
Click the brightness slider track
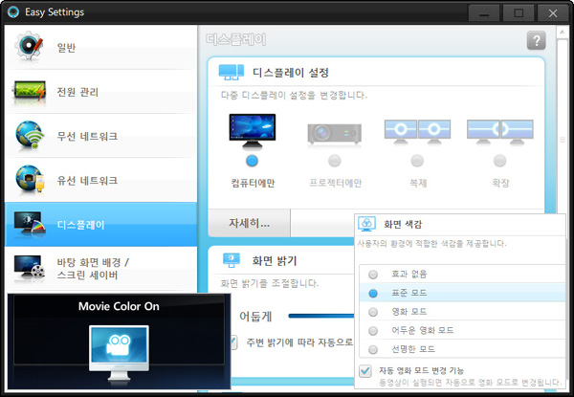321,316
